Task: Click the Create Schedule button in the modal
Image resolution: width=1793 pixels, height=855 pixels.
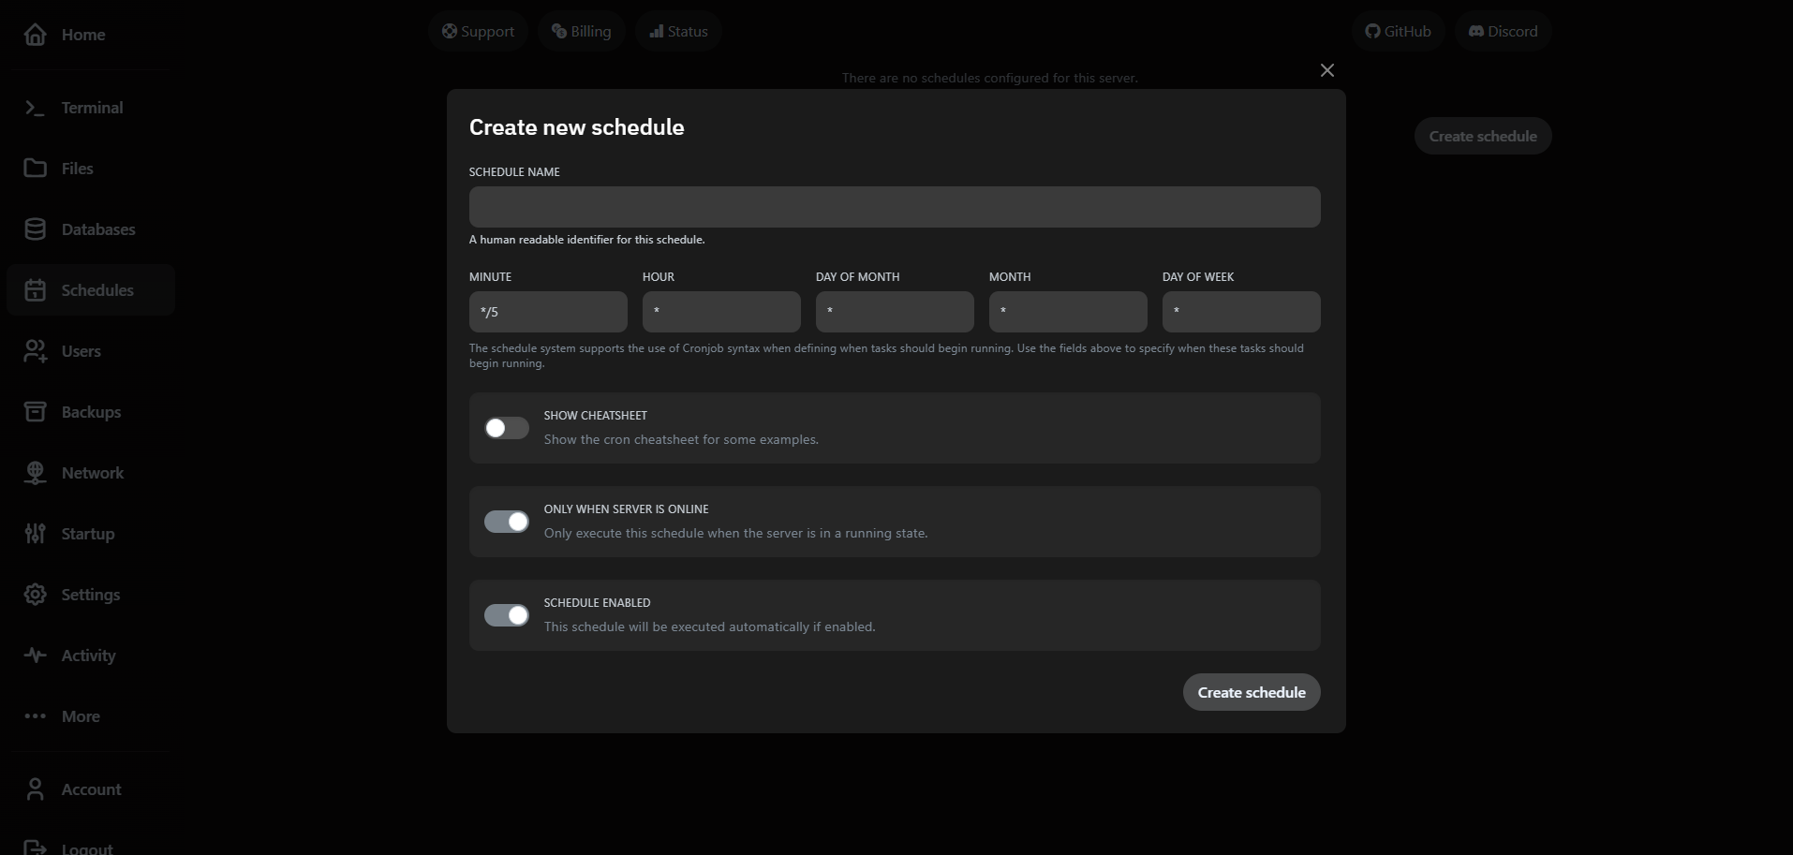Action: coord(1251,692)
